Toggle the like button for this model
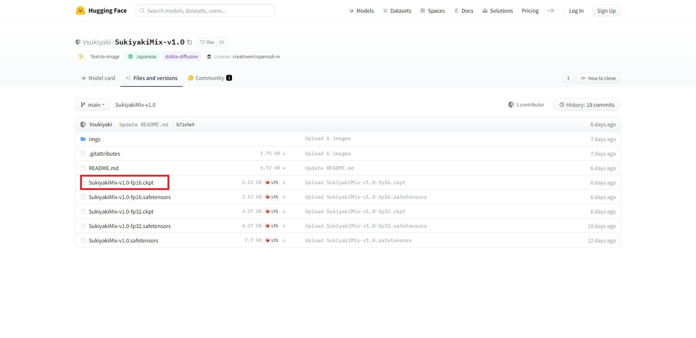The height and width of the screenshot is (338, 696). point(206,42)
